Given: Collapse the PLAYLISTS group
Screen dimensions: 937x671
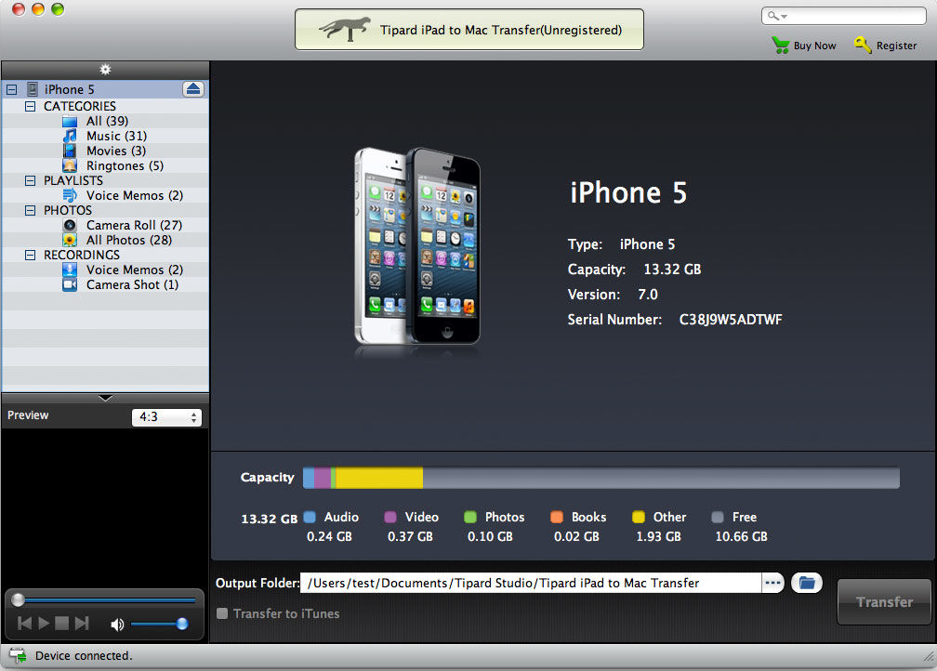Looking at the screenshot, I should point(30,180).
